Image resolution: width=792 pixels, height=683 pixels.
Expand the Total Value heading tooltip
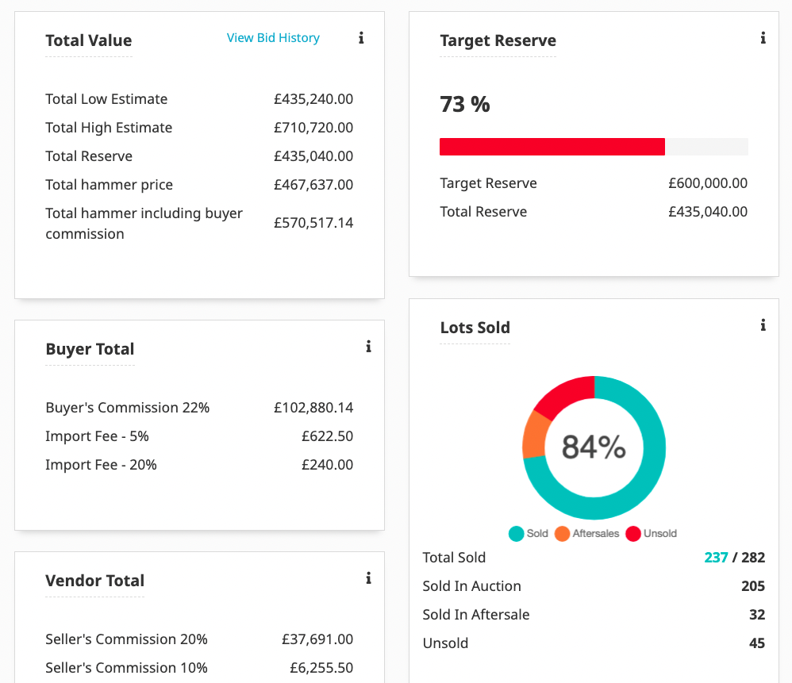(88, 40)
